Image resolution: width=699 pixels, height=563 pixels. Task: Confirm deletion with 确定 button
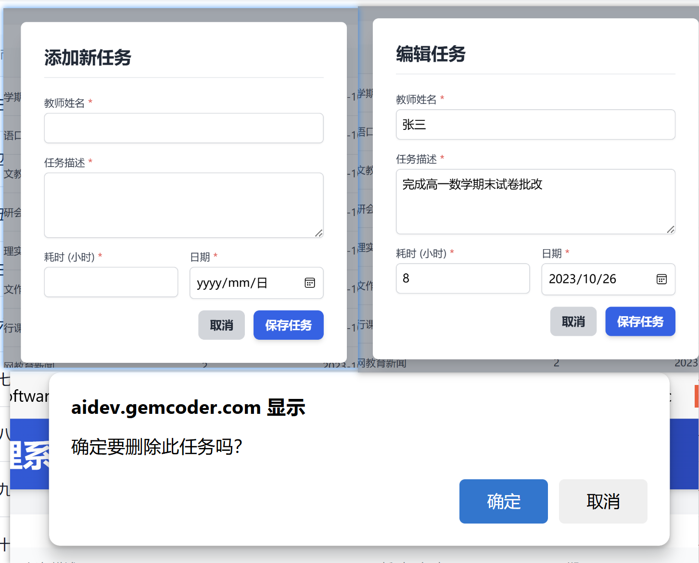point(504,501)
